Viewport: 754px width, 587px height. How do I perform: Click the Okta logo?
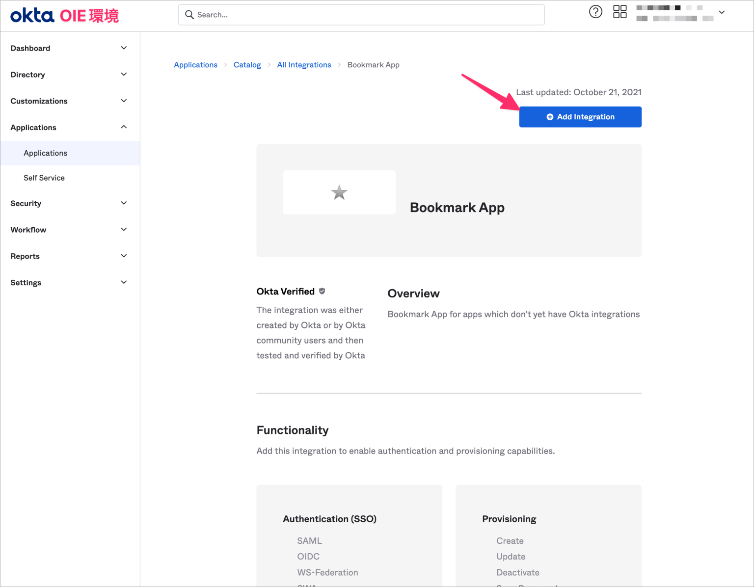coord(31,15)
